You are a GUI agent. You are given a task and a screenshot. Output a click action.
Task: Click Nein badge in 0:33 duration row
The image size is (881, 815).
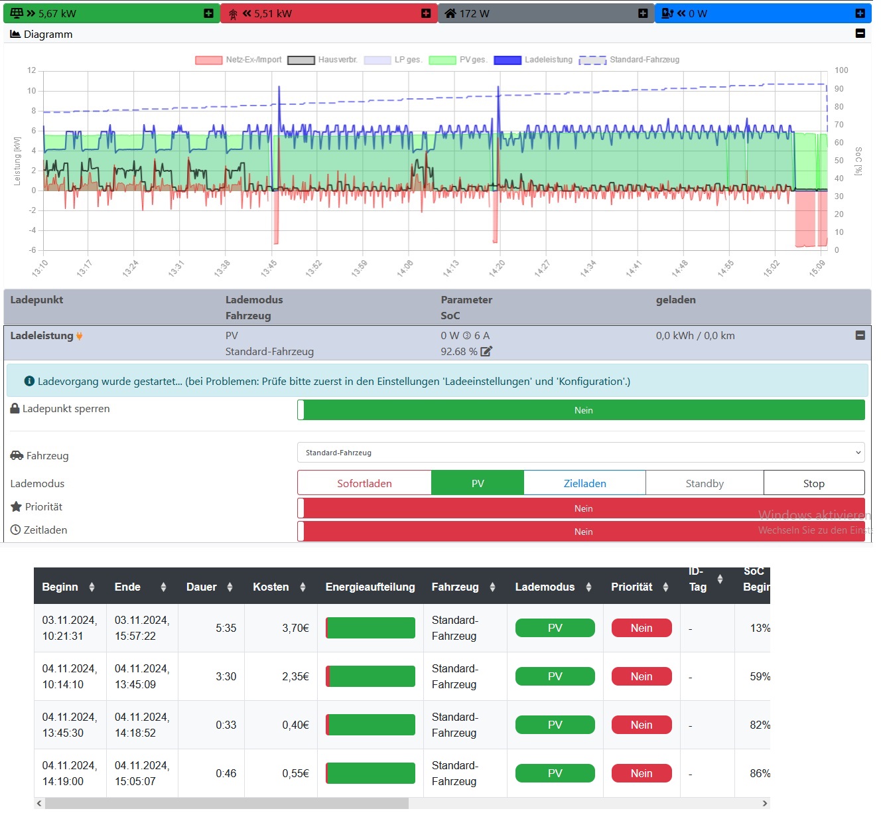(642, 725)
